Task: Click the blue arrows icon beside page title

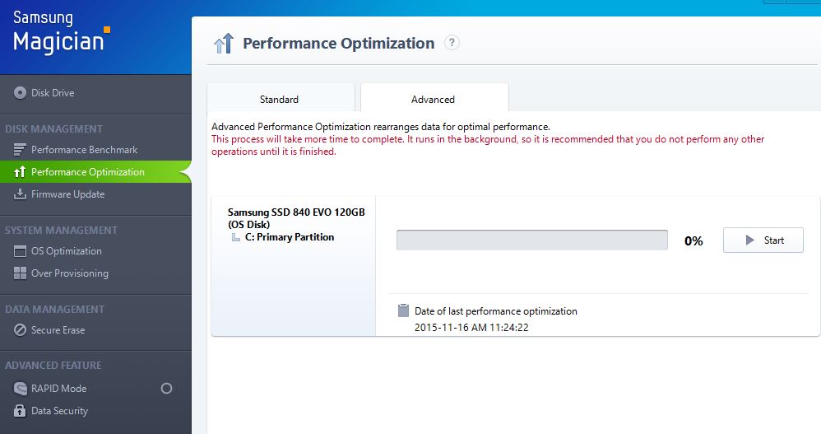Action: coord(224,44)
